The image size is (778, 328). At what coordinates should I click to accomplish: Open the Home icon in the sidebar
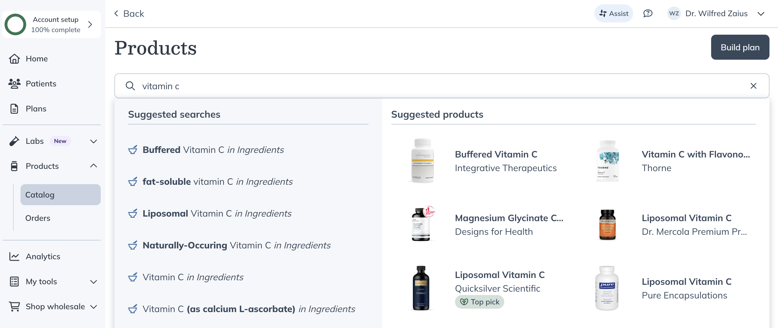[14, 59]
